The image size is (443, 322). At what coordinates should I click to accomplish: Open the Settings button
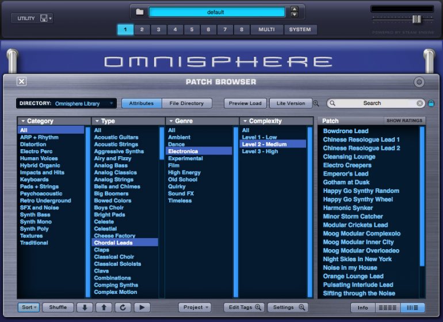[288, 307]
